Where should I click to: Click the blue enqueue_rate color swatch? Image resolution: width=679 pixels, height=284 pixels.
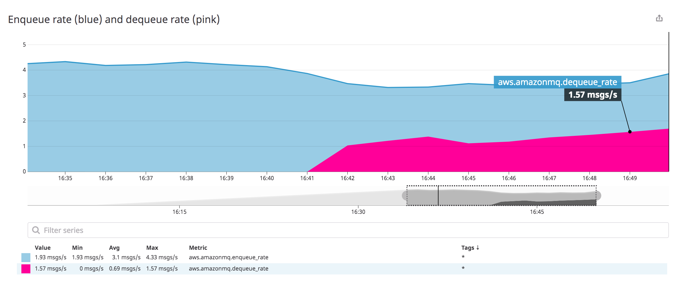pyautogui.click(x=25, y=257)
